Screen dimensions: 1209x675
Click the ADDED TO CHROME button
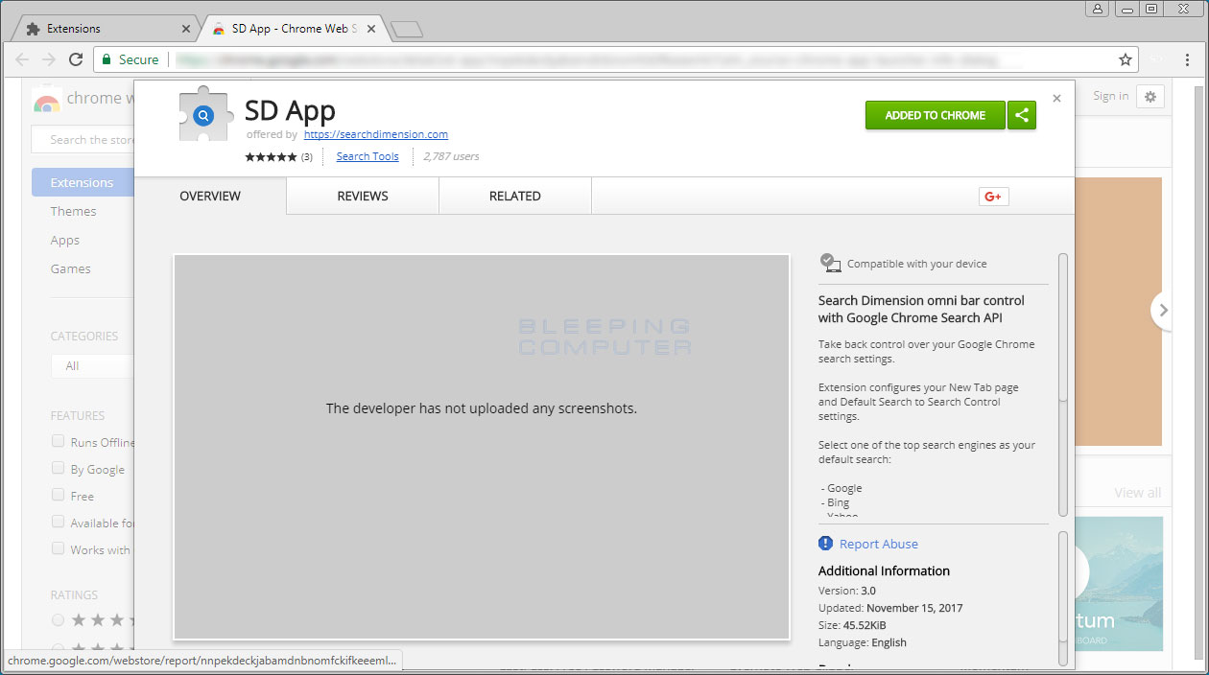coord(936,115)
